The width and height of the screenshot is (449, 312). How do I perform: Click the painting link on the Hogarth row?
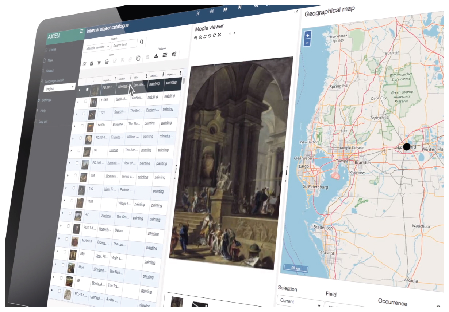[x=153, y=234]
